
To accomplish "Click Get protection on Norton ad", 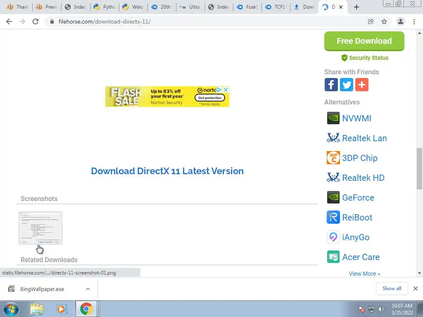I will click(x=209, y=97).
